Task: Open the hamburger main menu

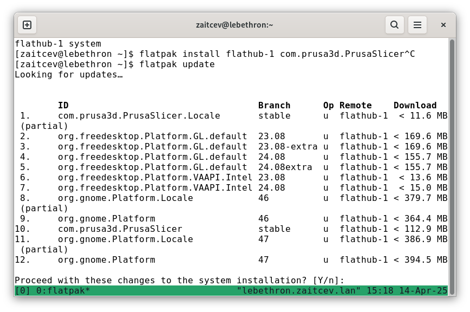Action: [417, 25]
